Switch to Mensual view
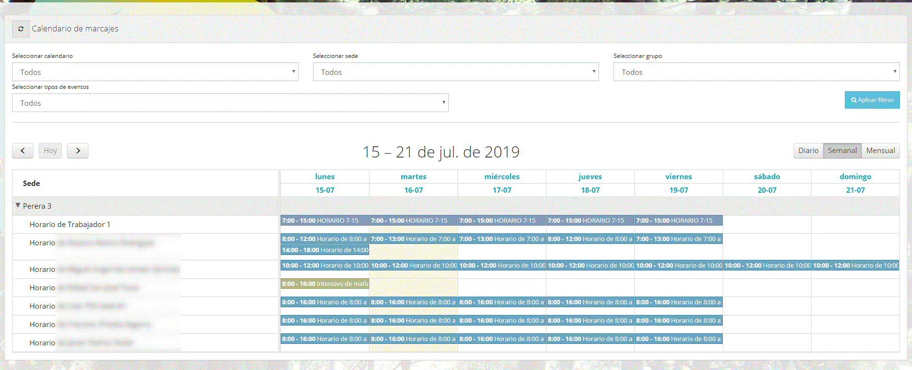The image size is (912, 370). 880,151
